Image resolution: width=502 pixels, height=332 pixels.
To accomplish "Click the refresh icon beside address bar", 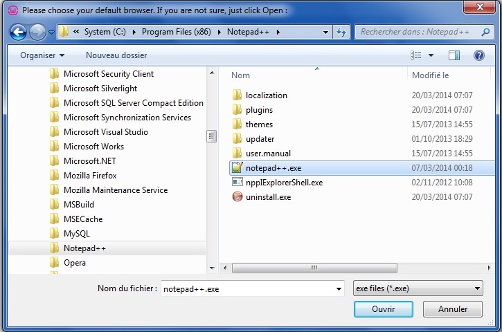I will (341, 32).
